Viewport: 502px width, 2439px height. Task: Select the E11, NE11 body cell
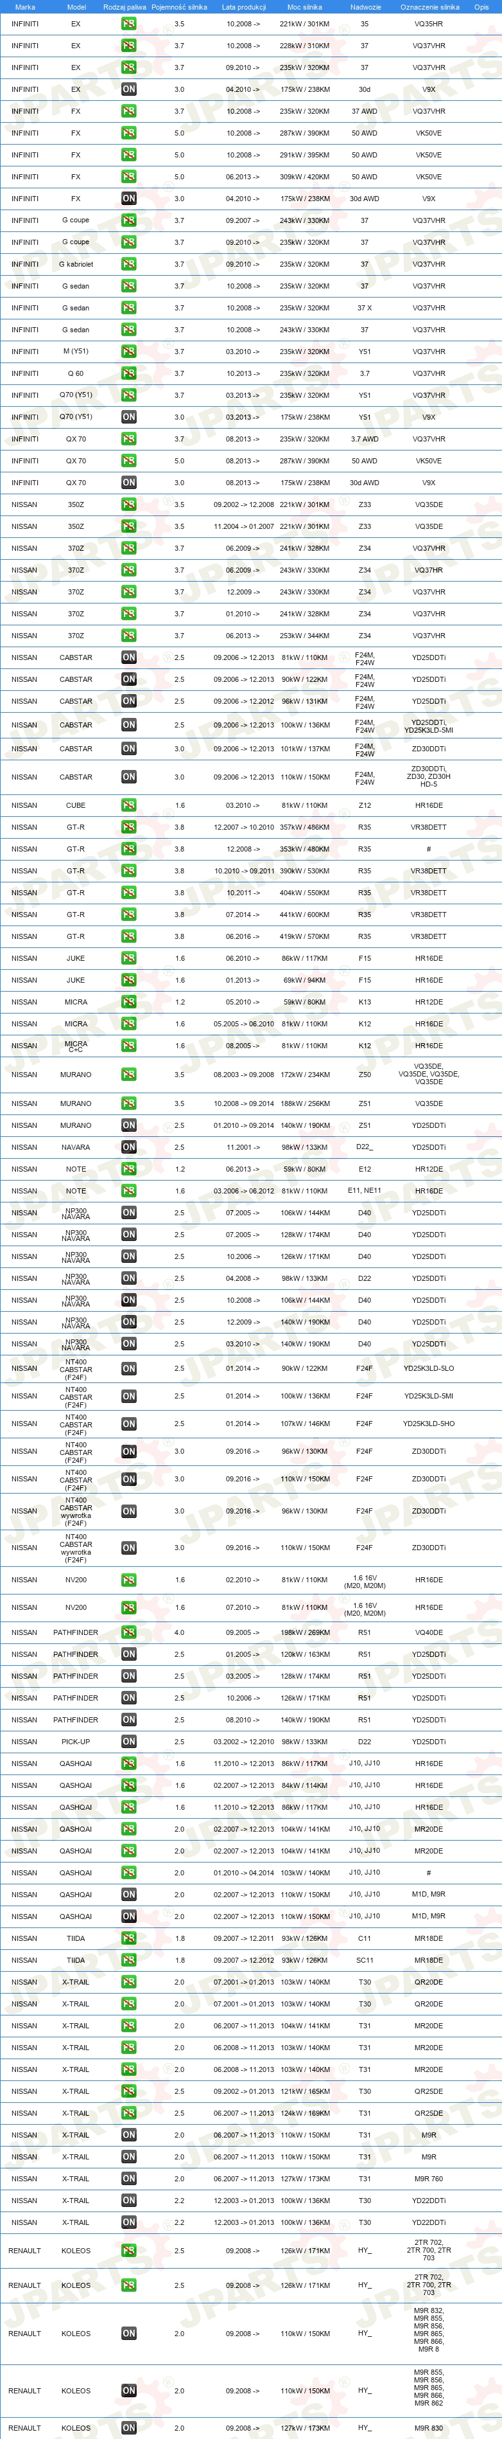coord(364,1191)
